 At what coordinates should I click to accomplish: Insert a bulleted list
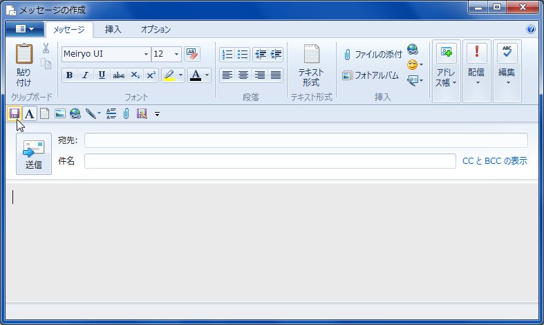(x=243, y=54)
